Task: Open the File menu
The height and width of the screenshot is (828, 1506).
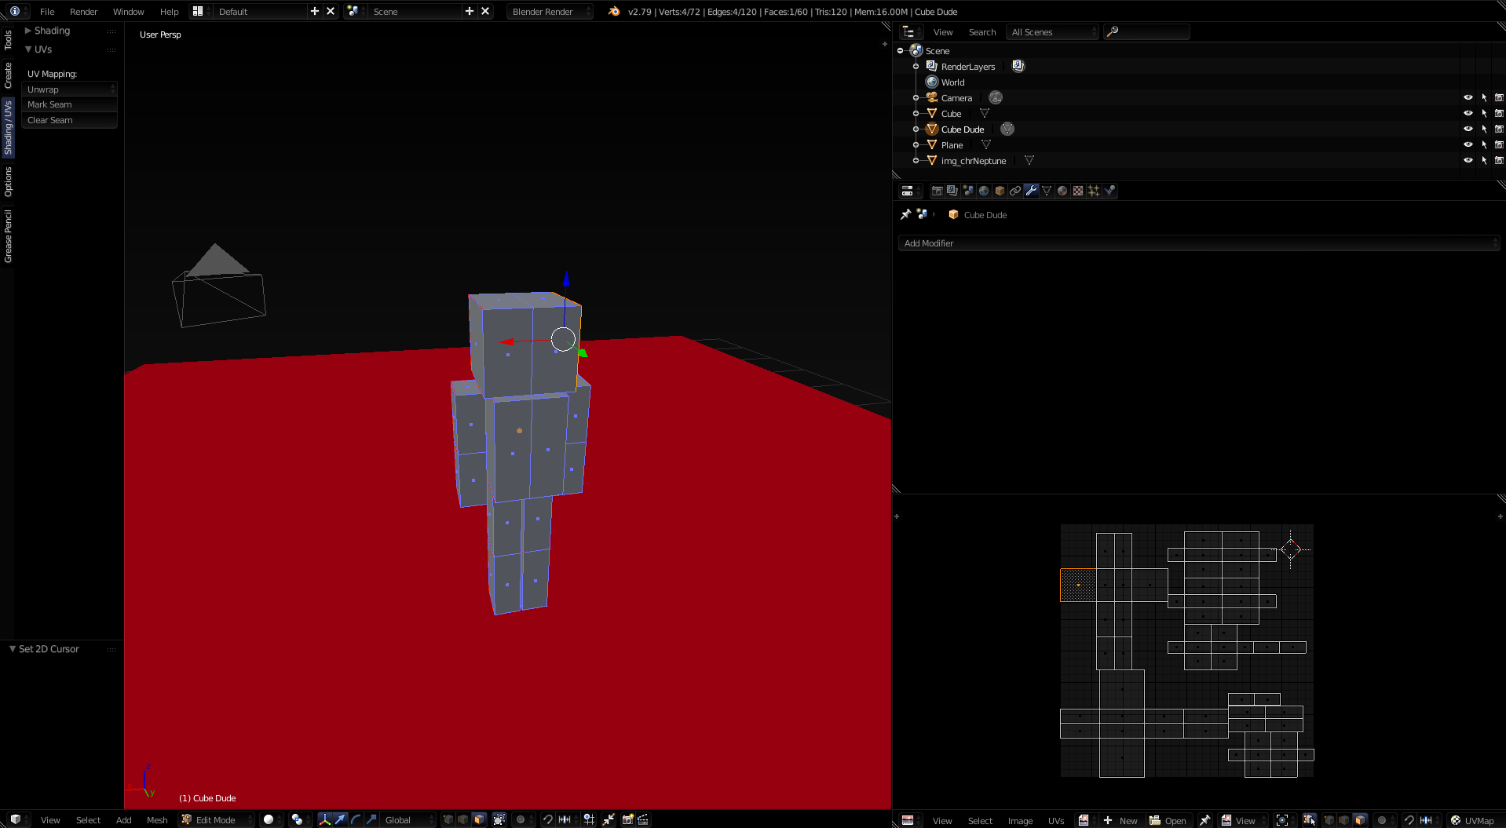Action: 47,11
